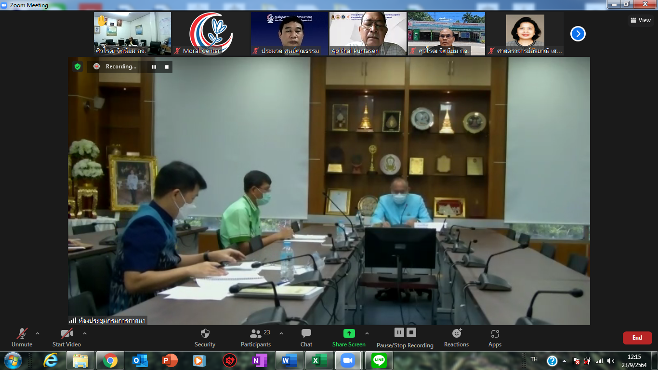Open the Windows Start menu
This screenshot has width=658, height=370.
13,360
